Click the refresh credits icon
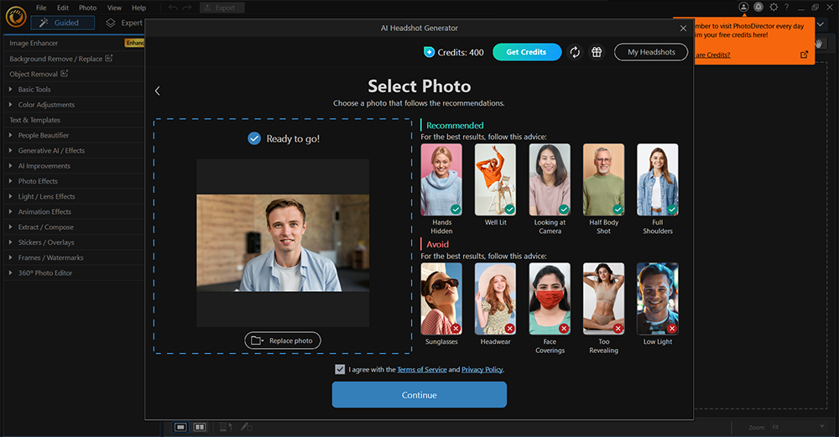This screenshot has height=437, width=839. pos(575,52)
